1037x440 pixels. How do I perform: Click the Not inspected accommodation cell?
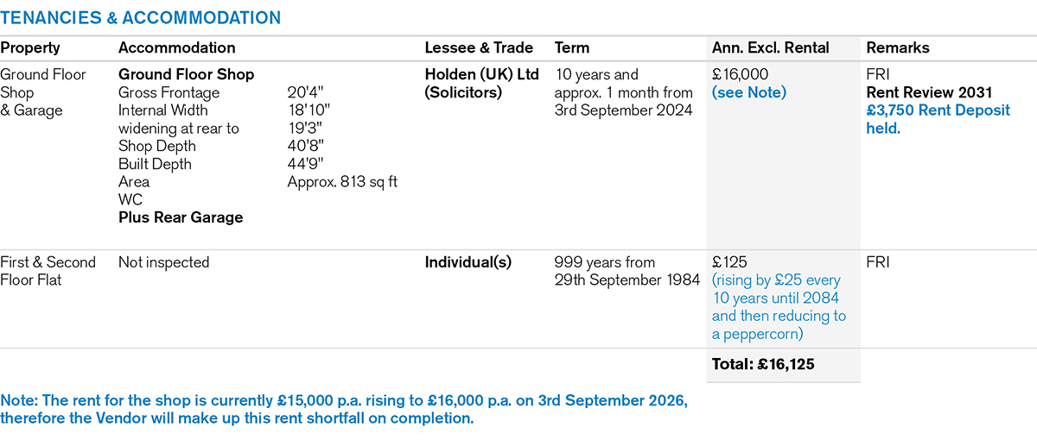click(164, 262)
